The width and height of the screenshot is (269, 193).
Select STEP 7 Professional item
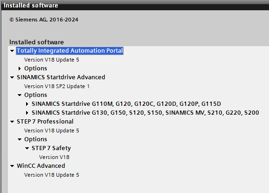(45, 122)
